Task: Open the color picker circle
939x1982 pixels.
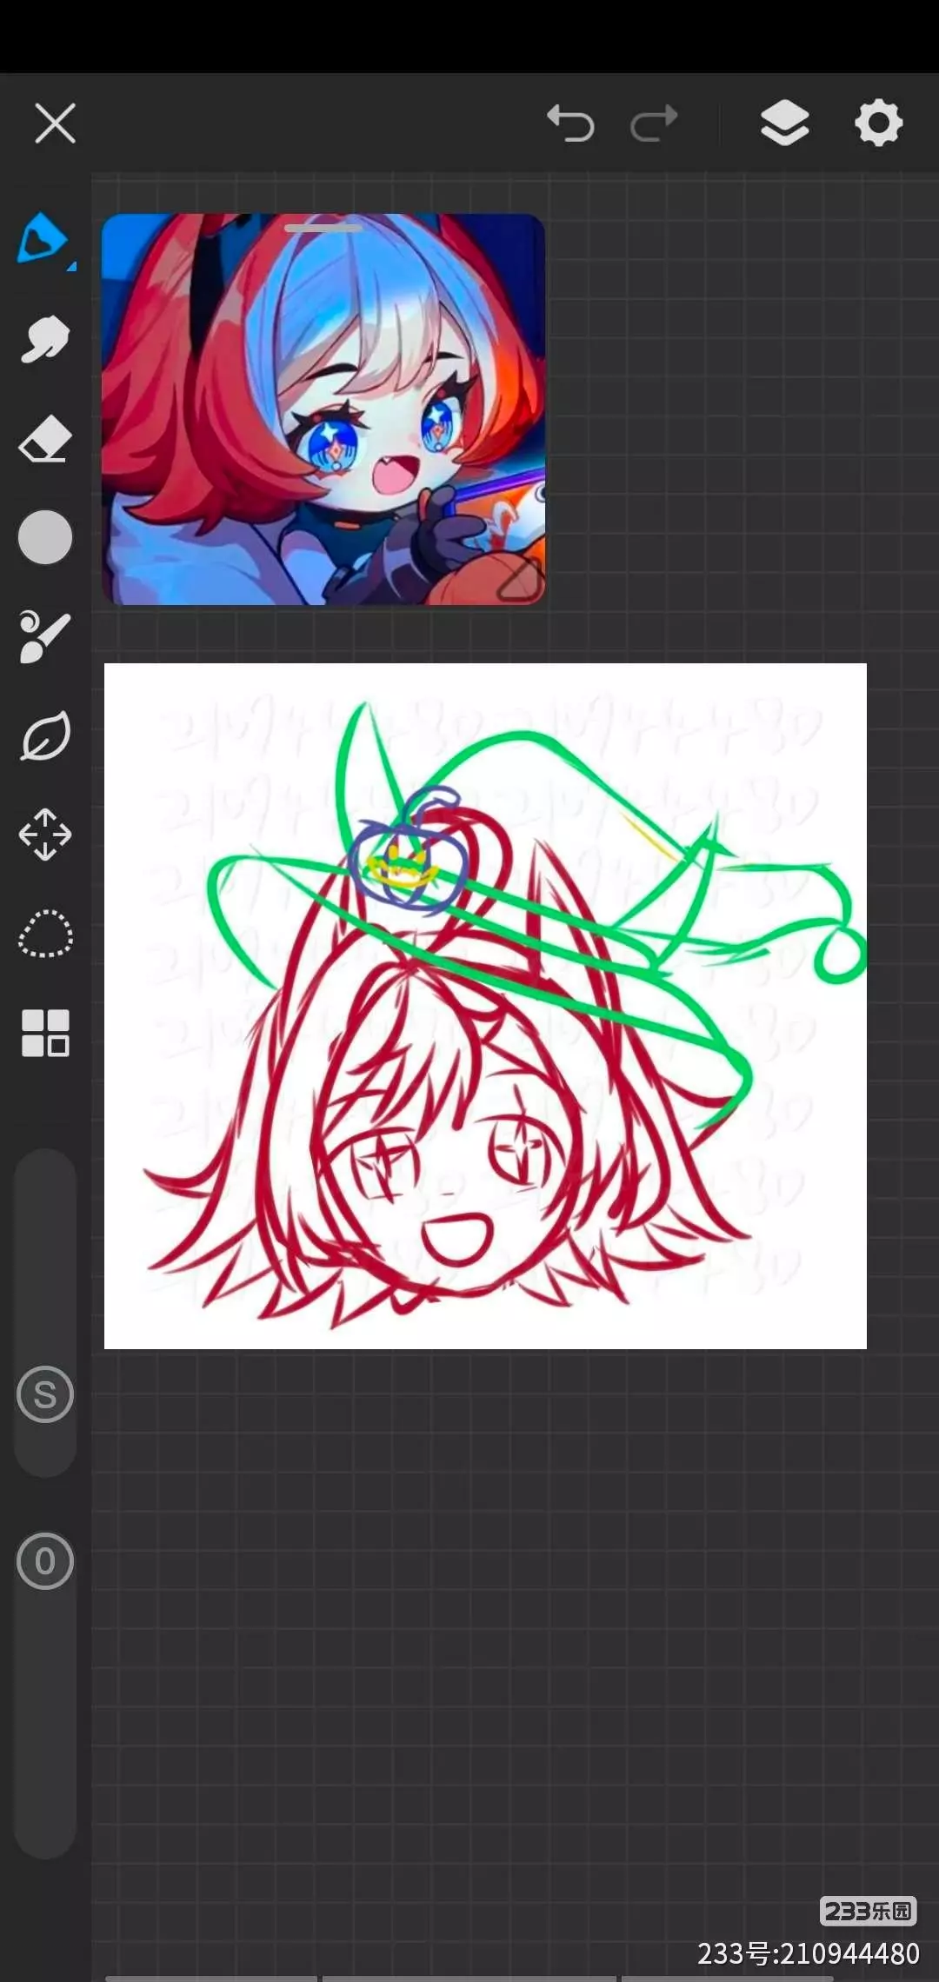Action: (x=45, y=537)
